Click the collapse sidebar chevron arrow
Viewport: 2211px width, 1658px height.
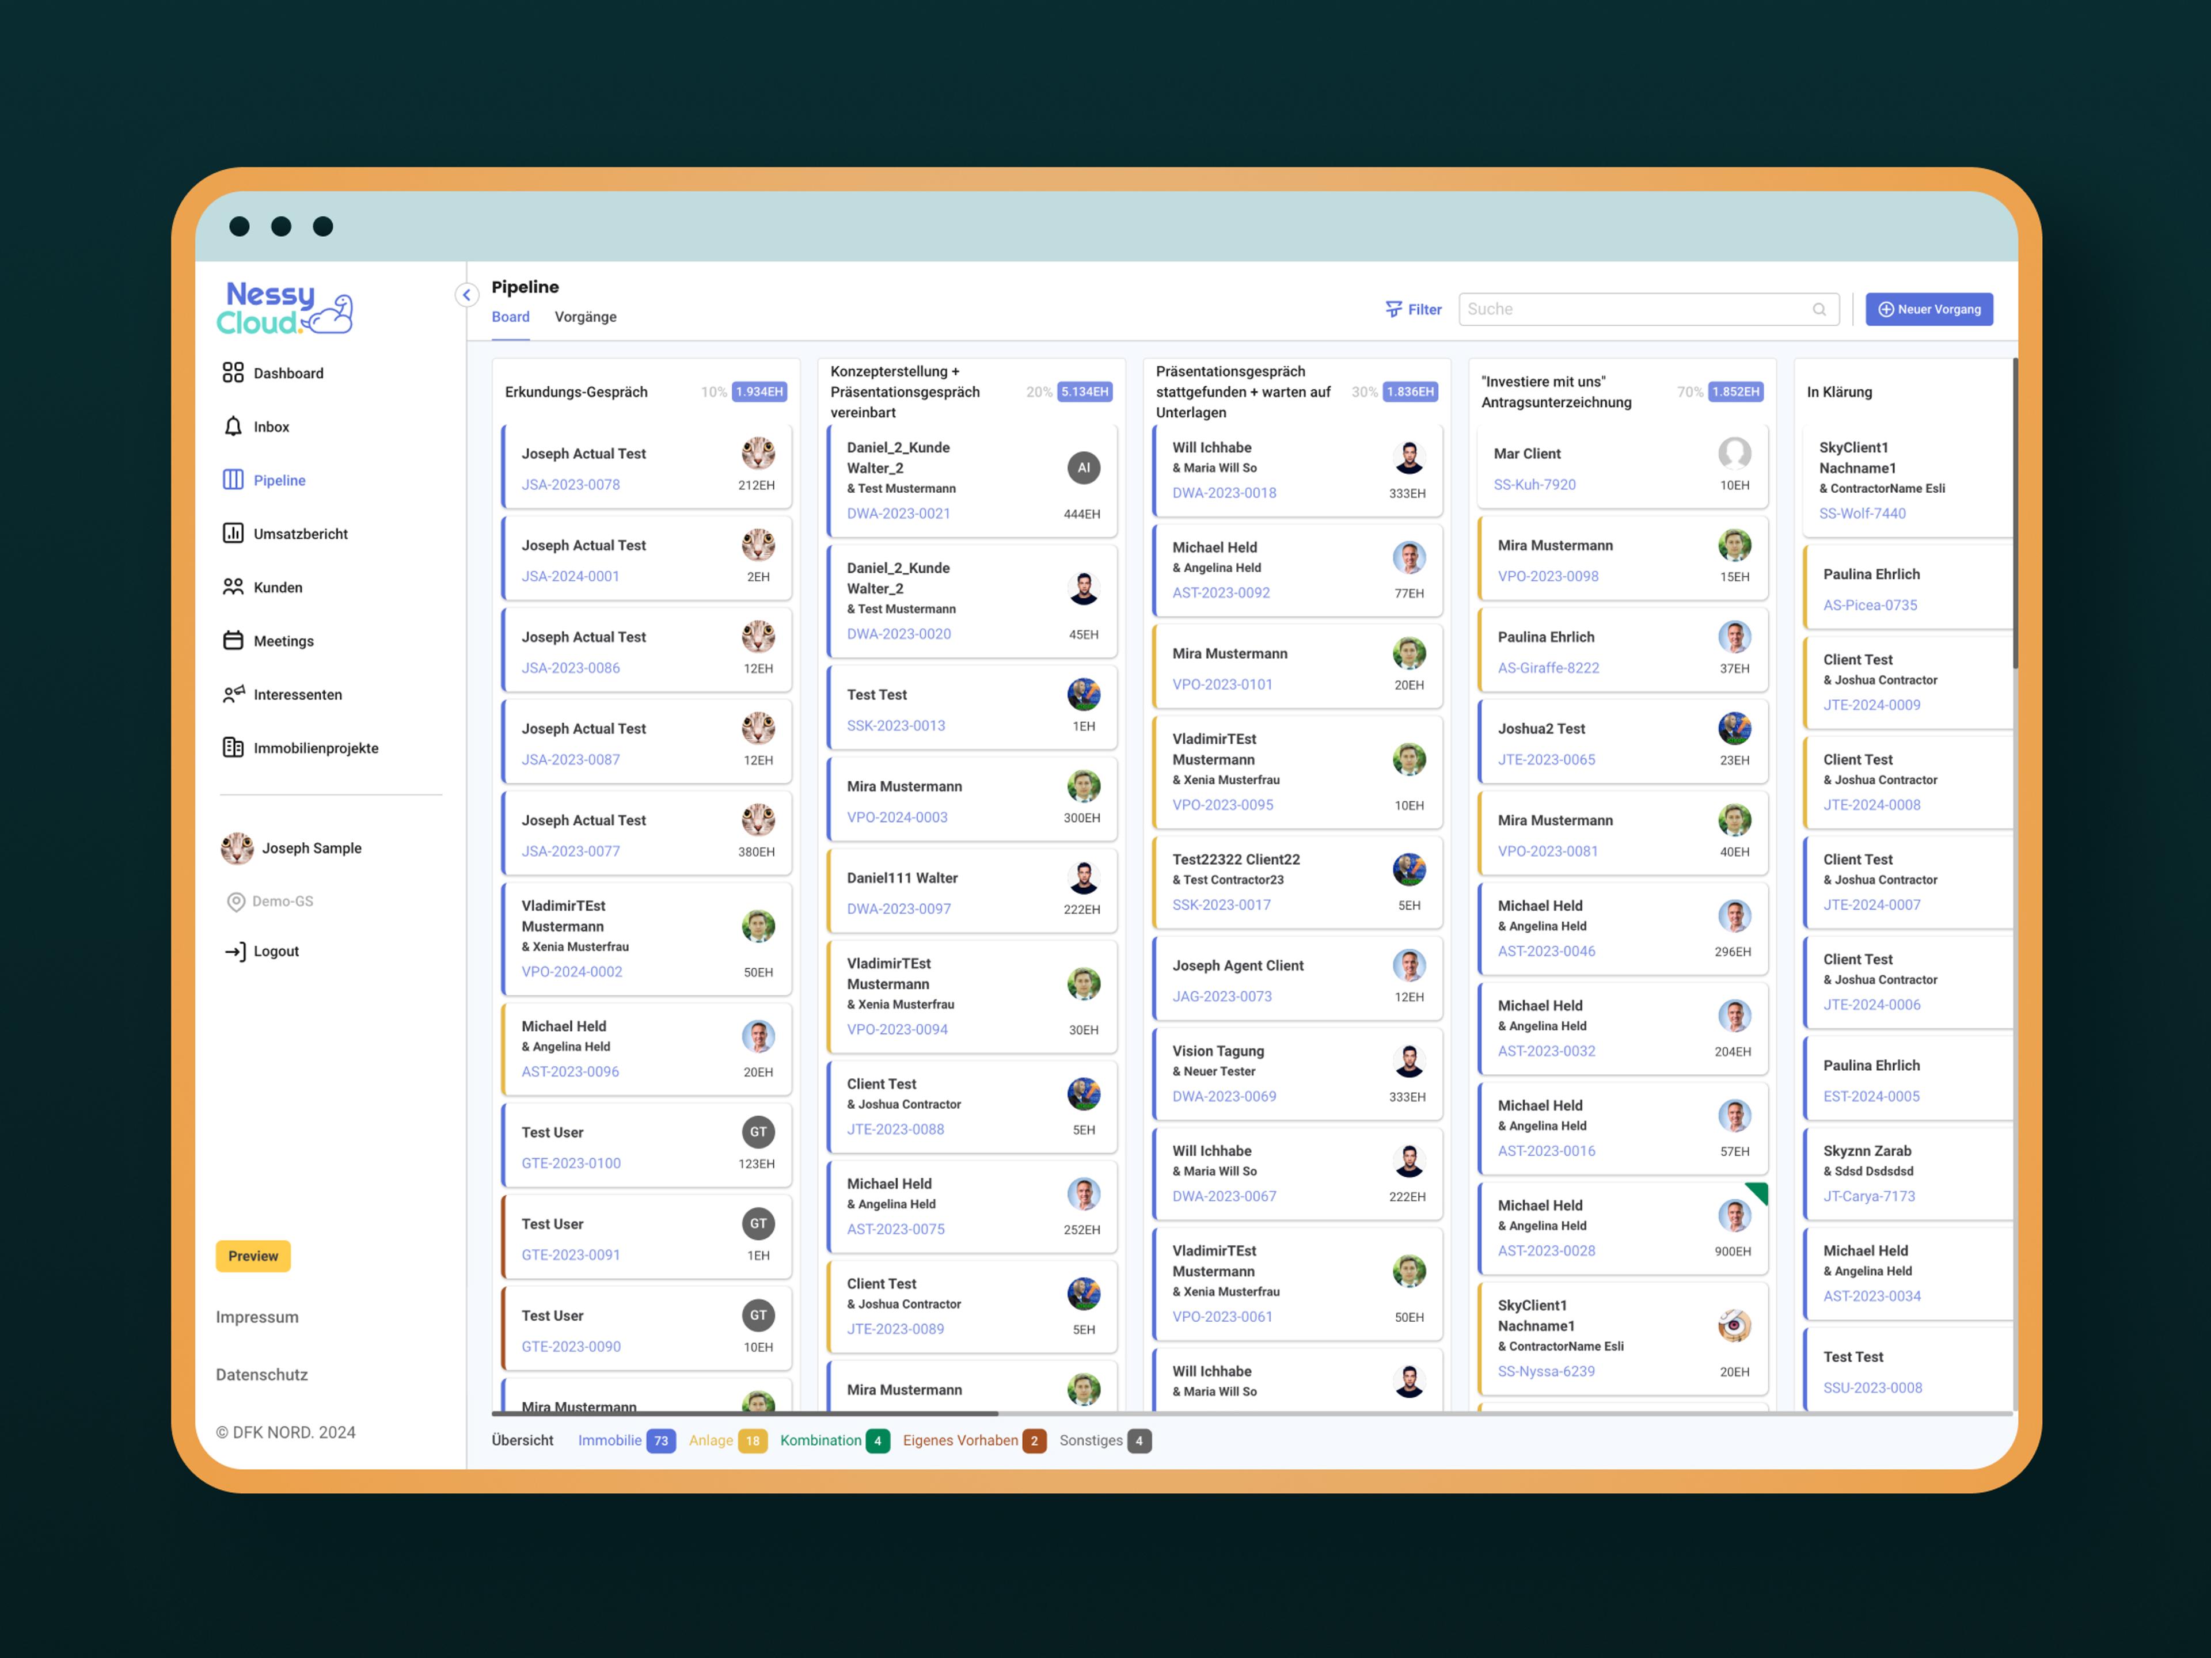(466, 292)
